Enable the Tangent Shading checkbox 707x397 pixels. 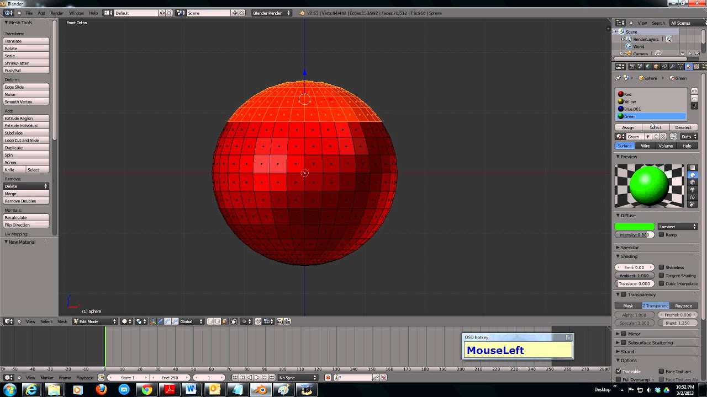point(661,276)
